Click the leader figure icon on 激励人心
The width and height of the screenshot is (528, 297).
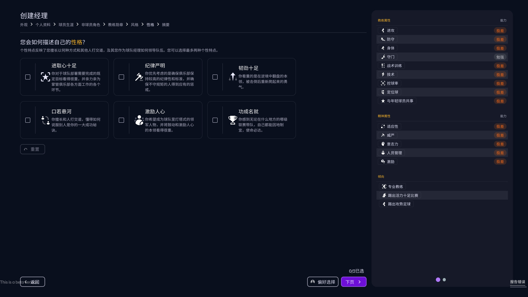pyautogui.click(x=139, y=120)
